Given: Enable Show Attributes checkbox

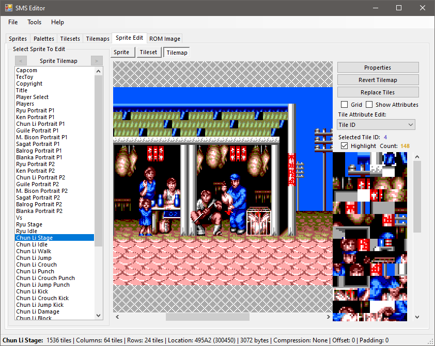Looking at the screenshot, I should click(x=369, y=105).
